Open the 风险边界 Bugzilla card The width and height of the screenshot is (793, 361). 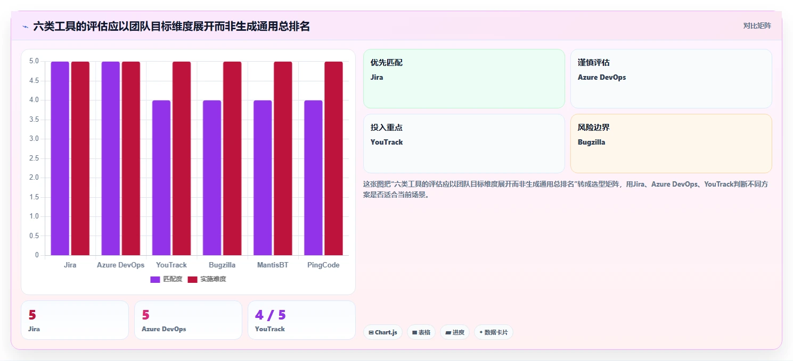coord(671,144)
